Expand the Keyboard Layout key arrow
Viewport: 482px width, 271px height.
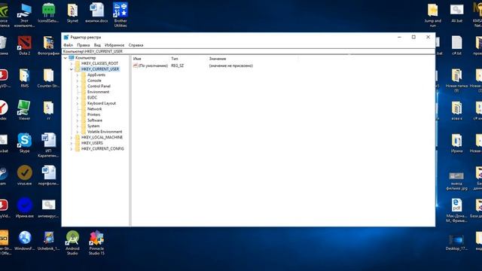[78, 104]
